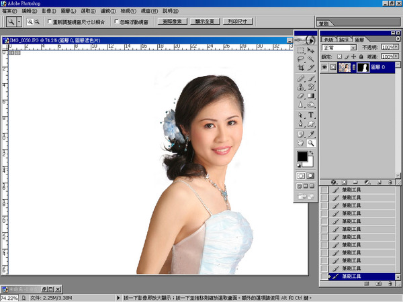Image resolution: width=403 pixels, height=302 pixels.
Task: Switch to Quick Mask mode
Action: click(310, 176)
